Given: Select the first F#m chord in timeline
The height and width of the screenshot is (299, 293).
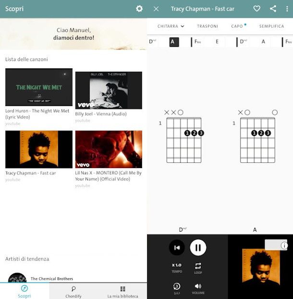Looking at the screenshot, I should pyautogui.click(x=197, y=41).
